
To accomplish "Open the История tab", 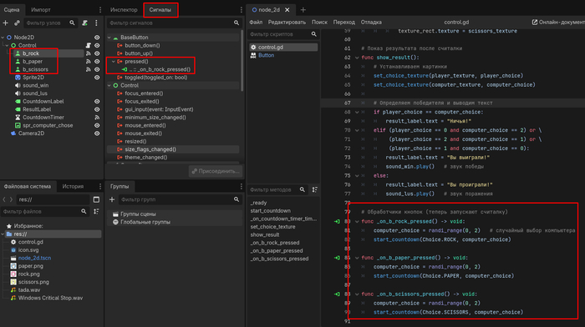I will (x=73, y=186).
